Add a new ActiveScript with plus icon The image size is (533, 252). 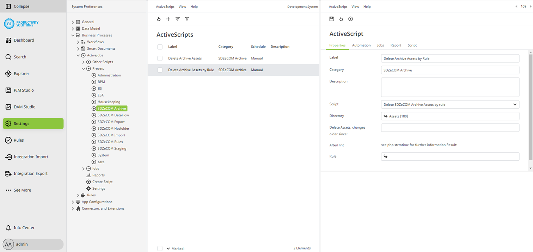[x=168, y=19]
